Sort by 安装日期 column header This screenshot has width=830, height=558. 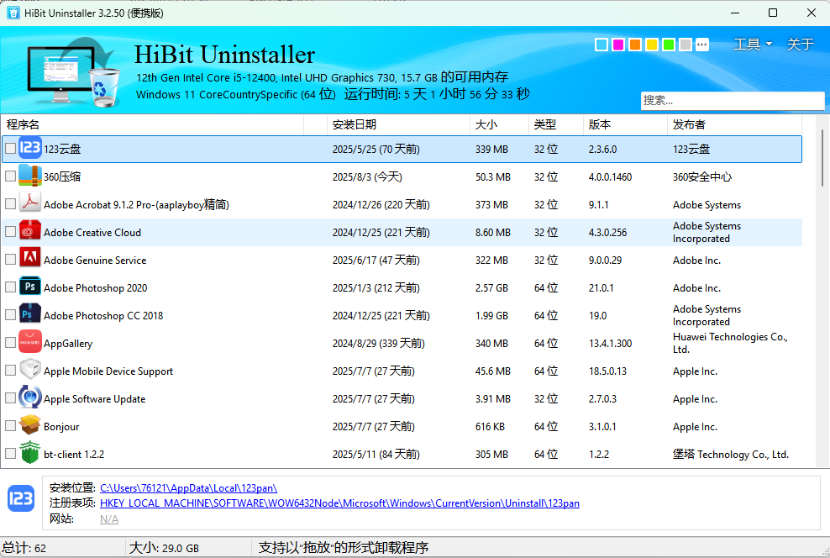[x=398, y=124]
